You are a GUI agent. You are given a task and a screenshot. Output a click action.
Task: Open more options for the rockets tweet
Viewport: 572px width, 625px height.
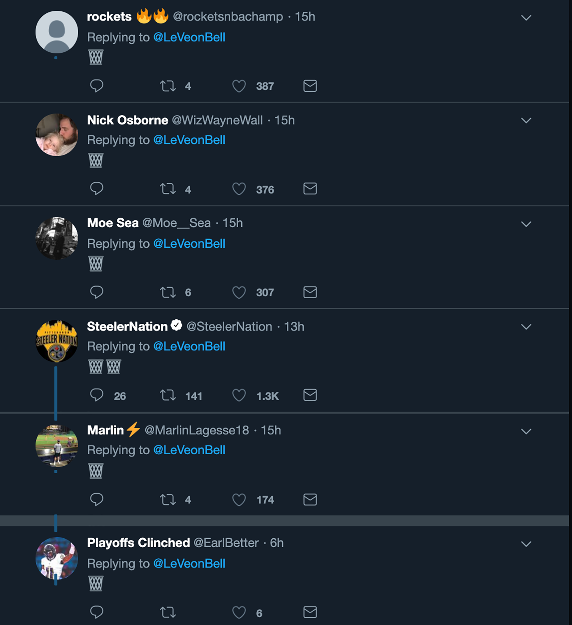[526, 18]
